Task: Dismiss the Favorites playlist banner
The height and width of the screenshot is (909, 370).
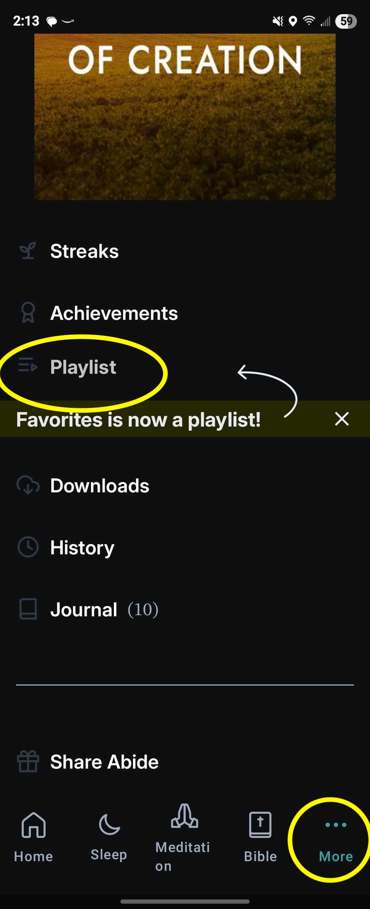Action: pos(342,419)
